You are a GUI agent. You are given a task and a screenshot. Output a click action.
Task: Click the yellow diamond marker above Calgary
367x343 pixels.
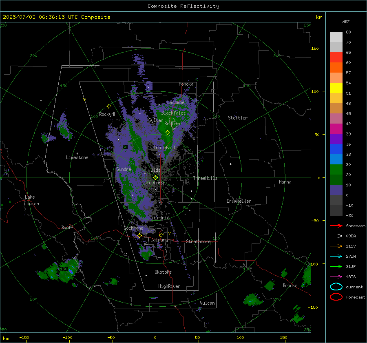[x=161, y=235]
